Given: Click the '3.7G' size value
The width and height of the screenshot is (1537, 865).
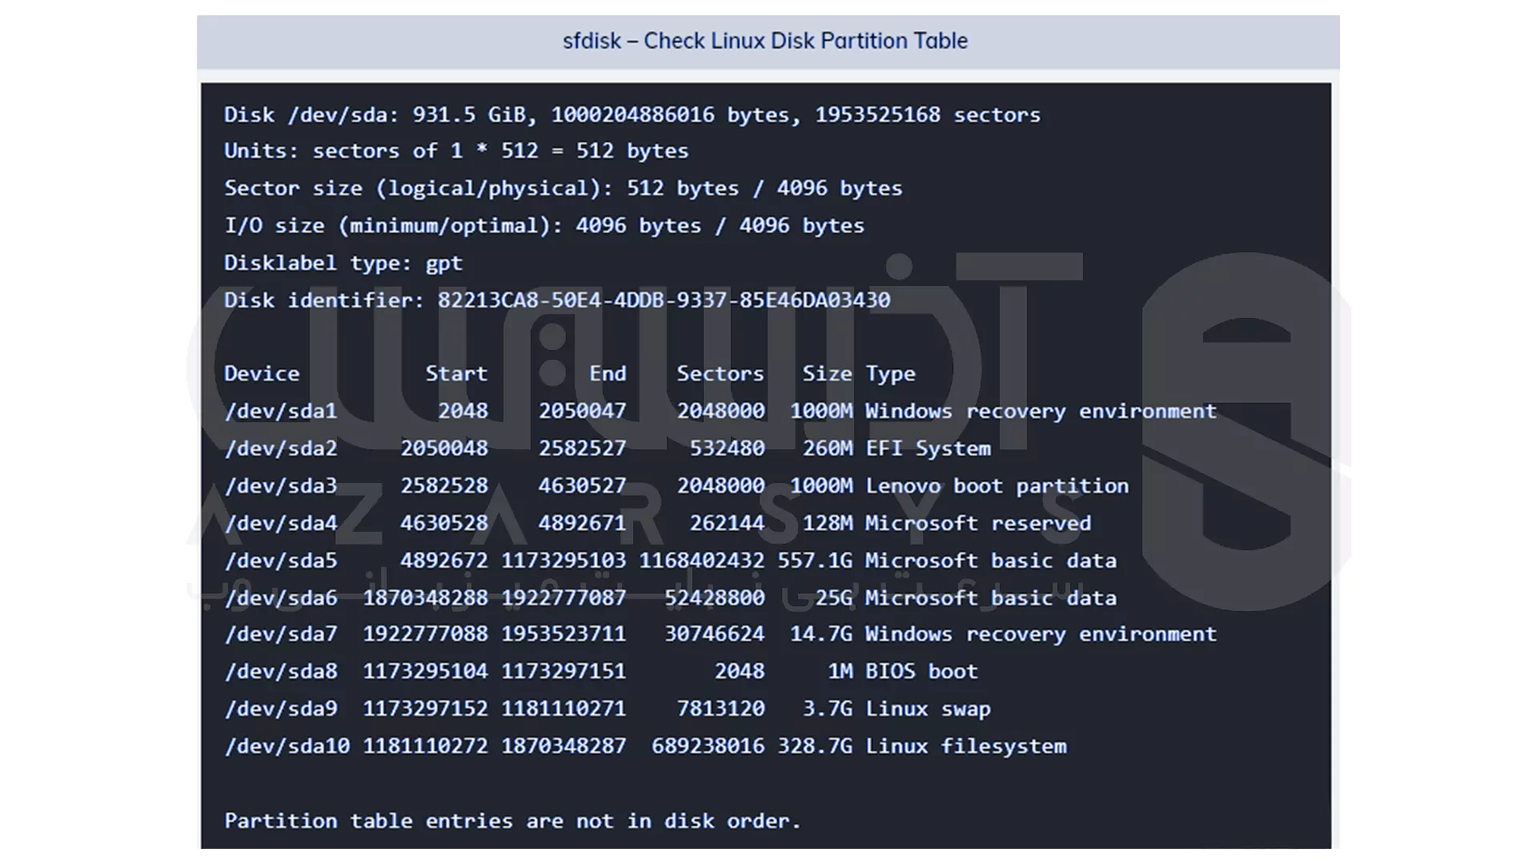Looking at the screenshot, I should [x=828, y=709].
